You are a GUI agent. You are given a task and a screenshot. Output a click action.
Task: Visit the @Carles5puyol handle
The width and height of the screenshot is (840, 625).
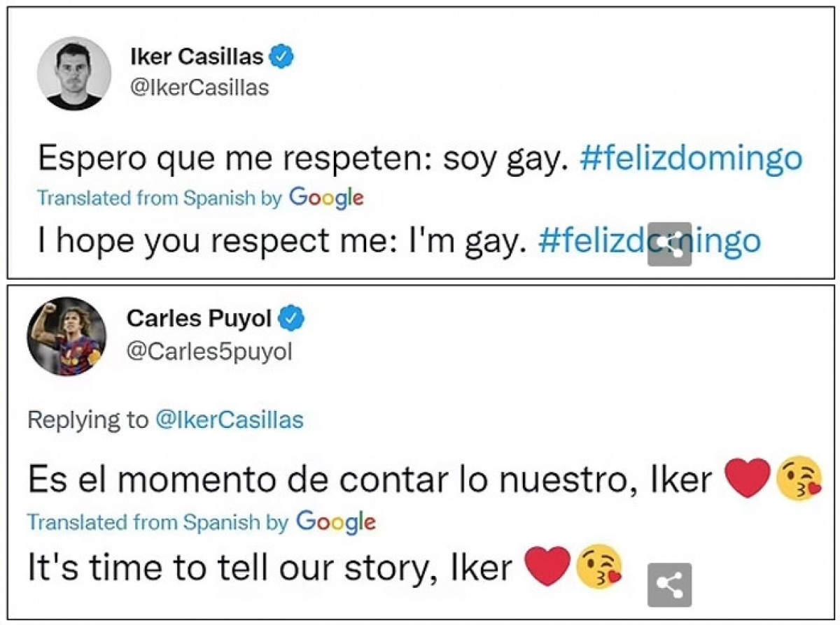tap(209, 352)
